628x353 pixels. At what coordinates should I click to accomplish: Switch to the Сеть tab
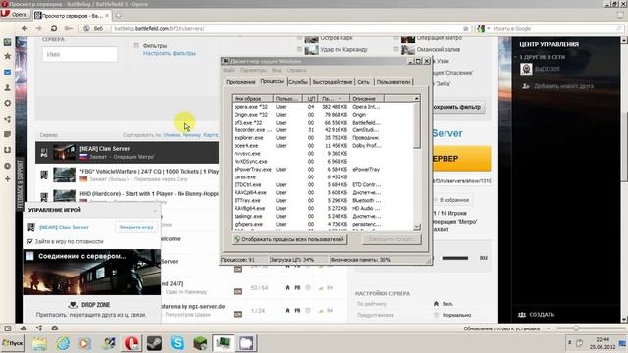(x=364, y=82)
